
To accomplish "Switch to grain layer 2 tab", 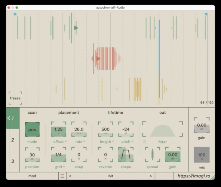I will (x=13, y=140).
